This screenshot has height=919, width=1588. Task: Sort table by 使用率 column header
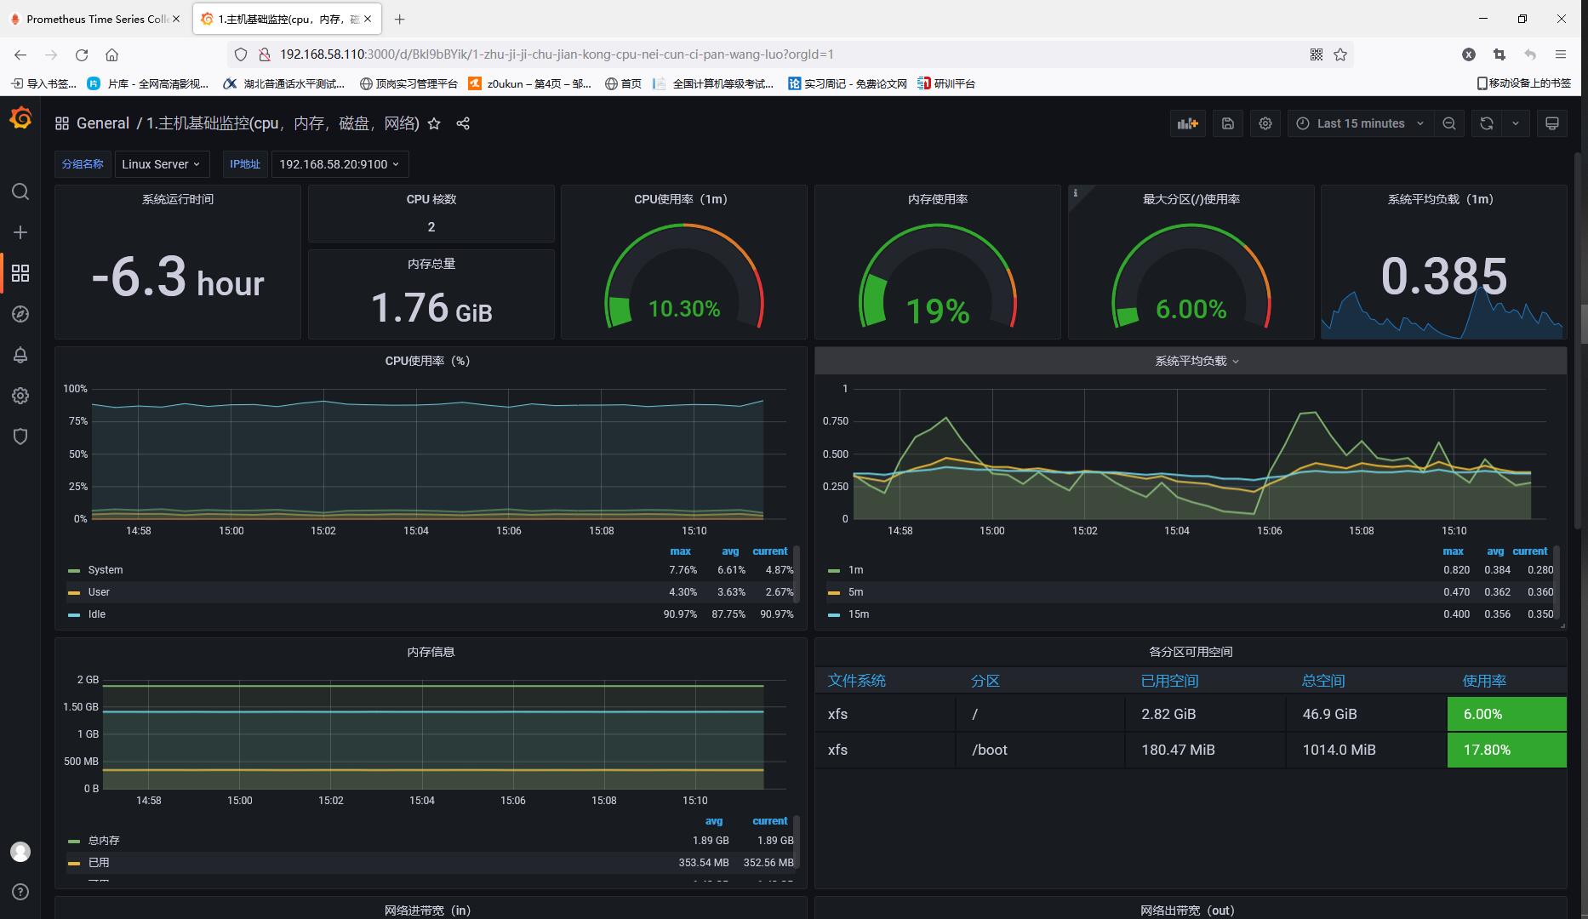pyautogui.click(x=1484, y=681)
